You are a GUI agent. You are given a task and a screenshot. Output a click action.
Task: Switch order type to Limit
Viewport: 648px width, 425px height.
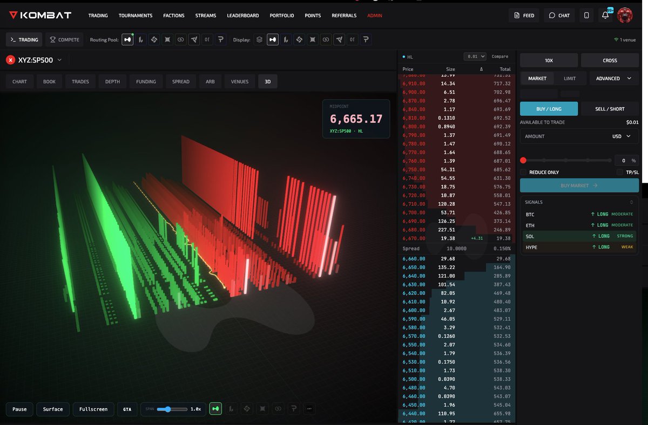click(570, 78)
